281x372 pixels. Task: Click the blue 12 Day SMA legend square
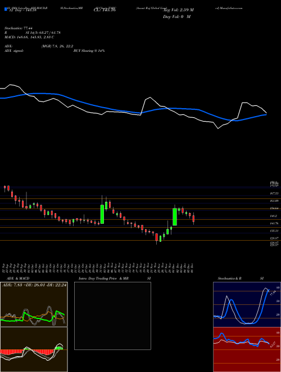point(6,9)
